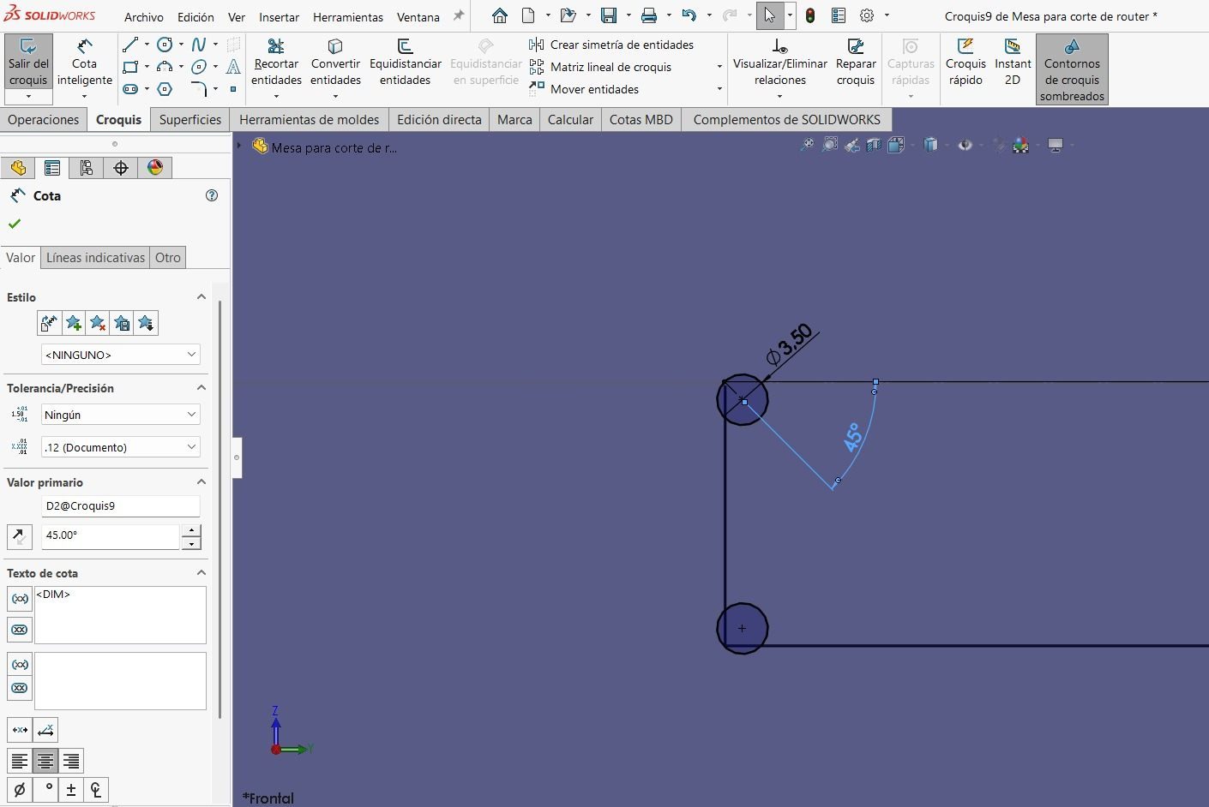
Task: Click the Save icon
Action: (x=609, y=15)
